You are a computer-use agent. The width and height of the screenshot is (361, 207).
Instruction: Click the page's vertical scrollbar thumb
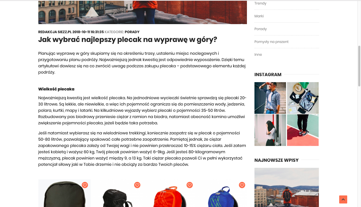(x=359, y=66)
